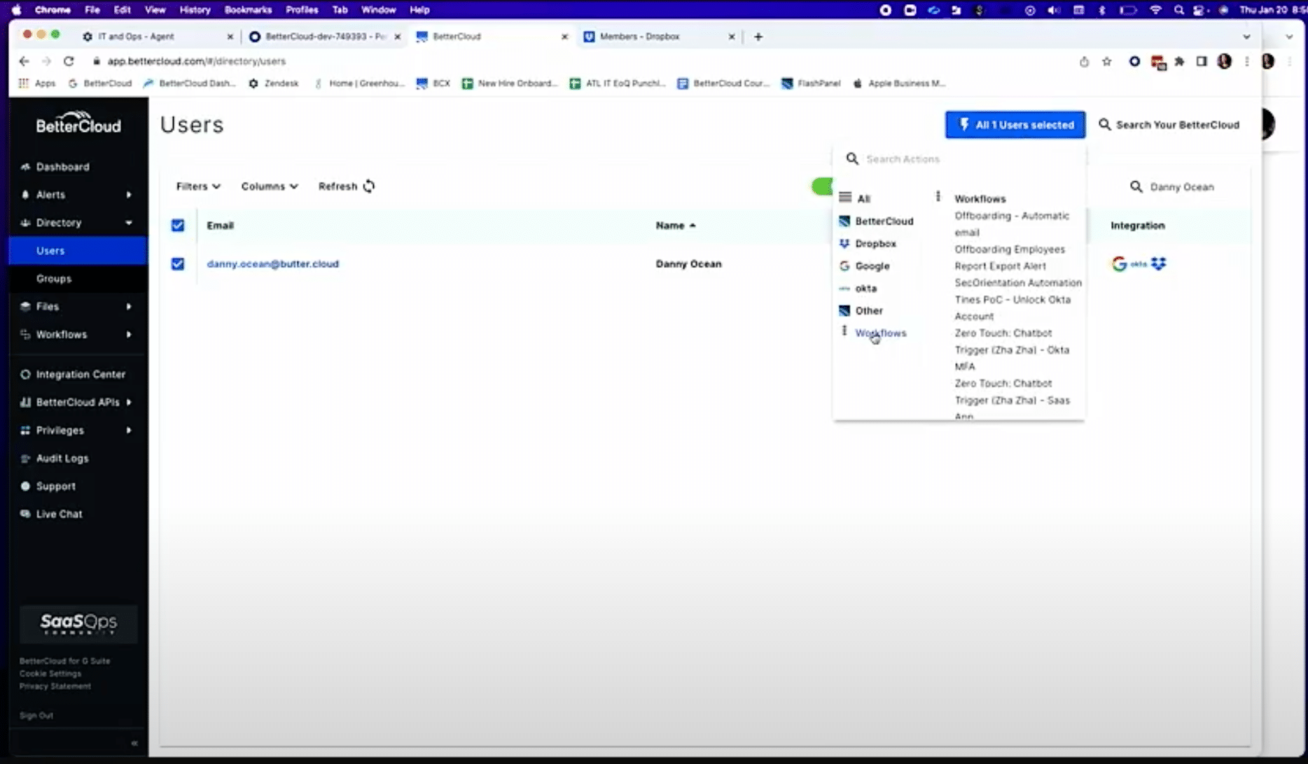The width and height of the screenshot is (1308, 764).
Task: Run SecOrientation Automation workflow
Action: 1018,283
